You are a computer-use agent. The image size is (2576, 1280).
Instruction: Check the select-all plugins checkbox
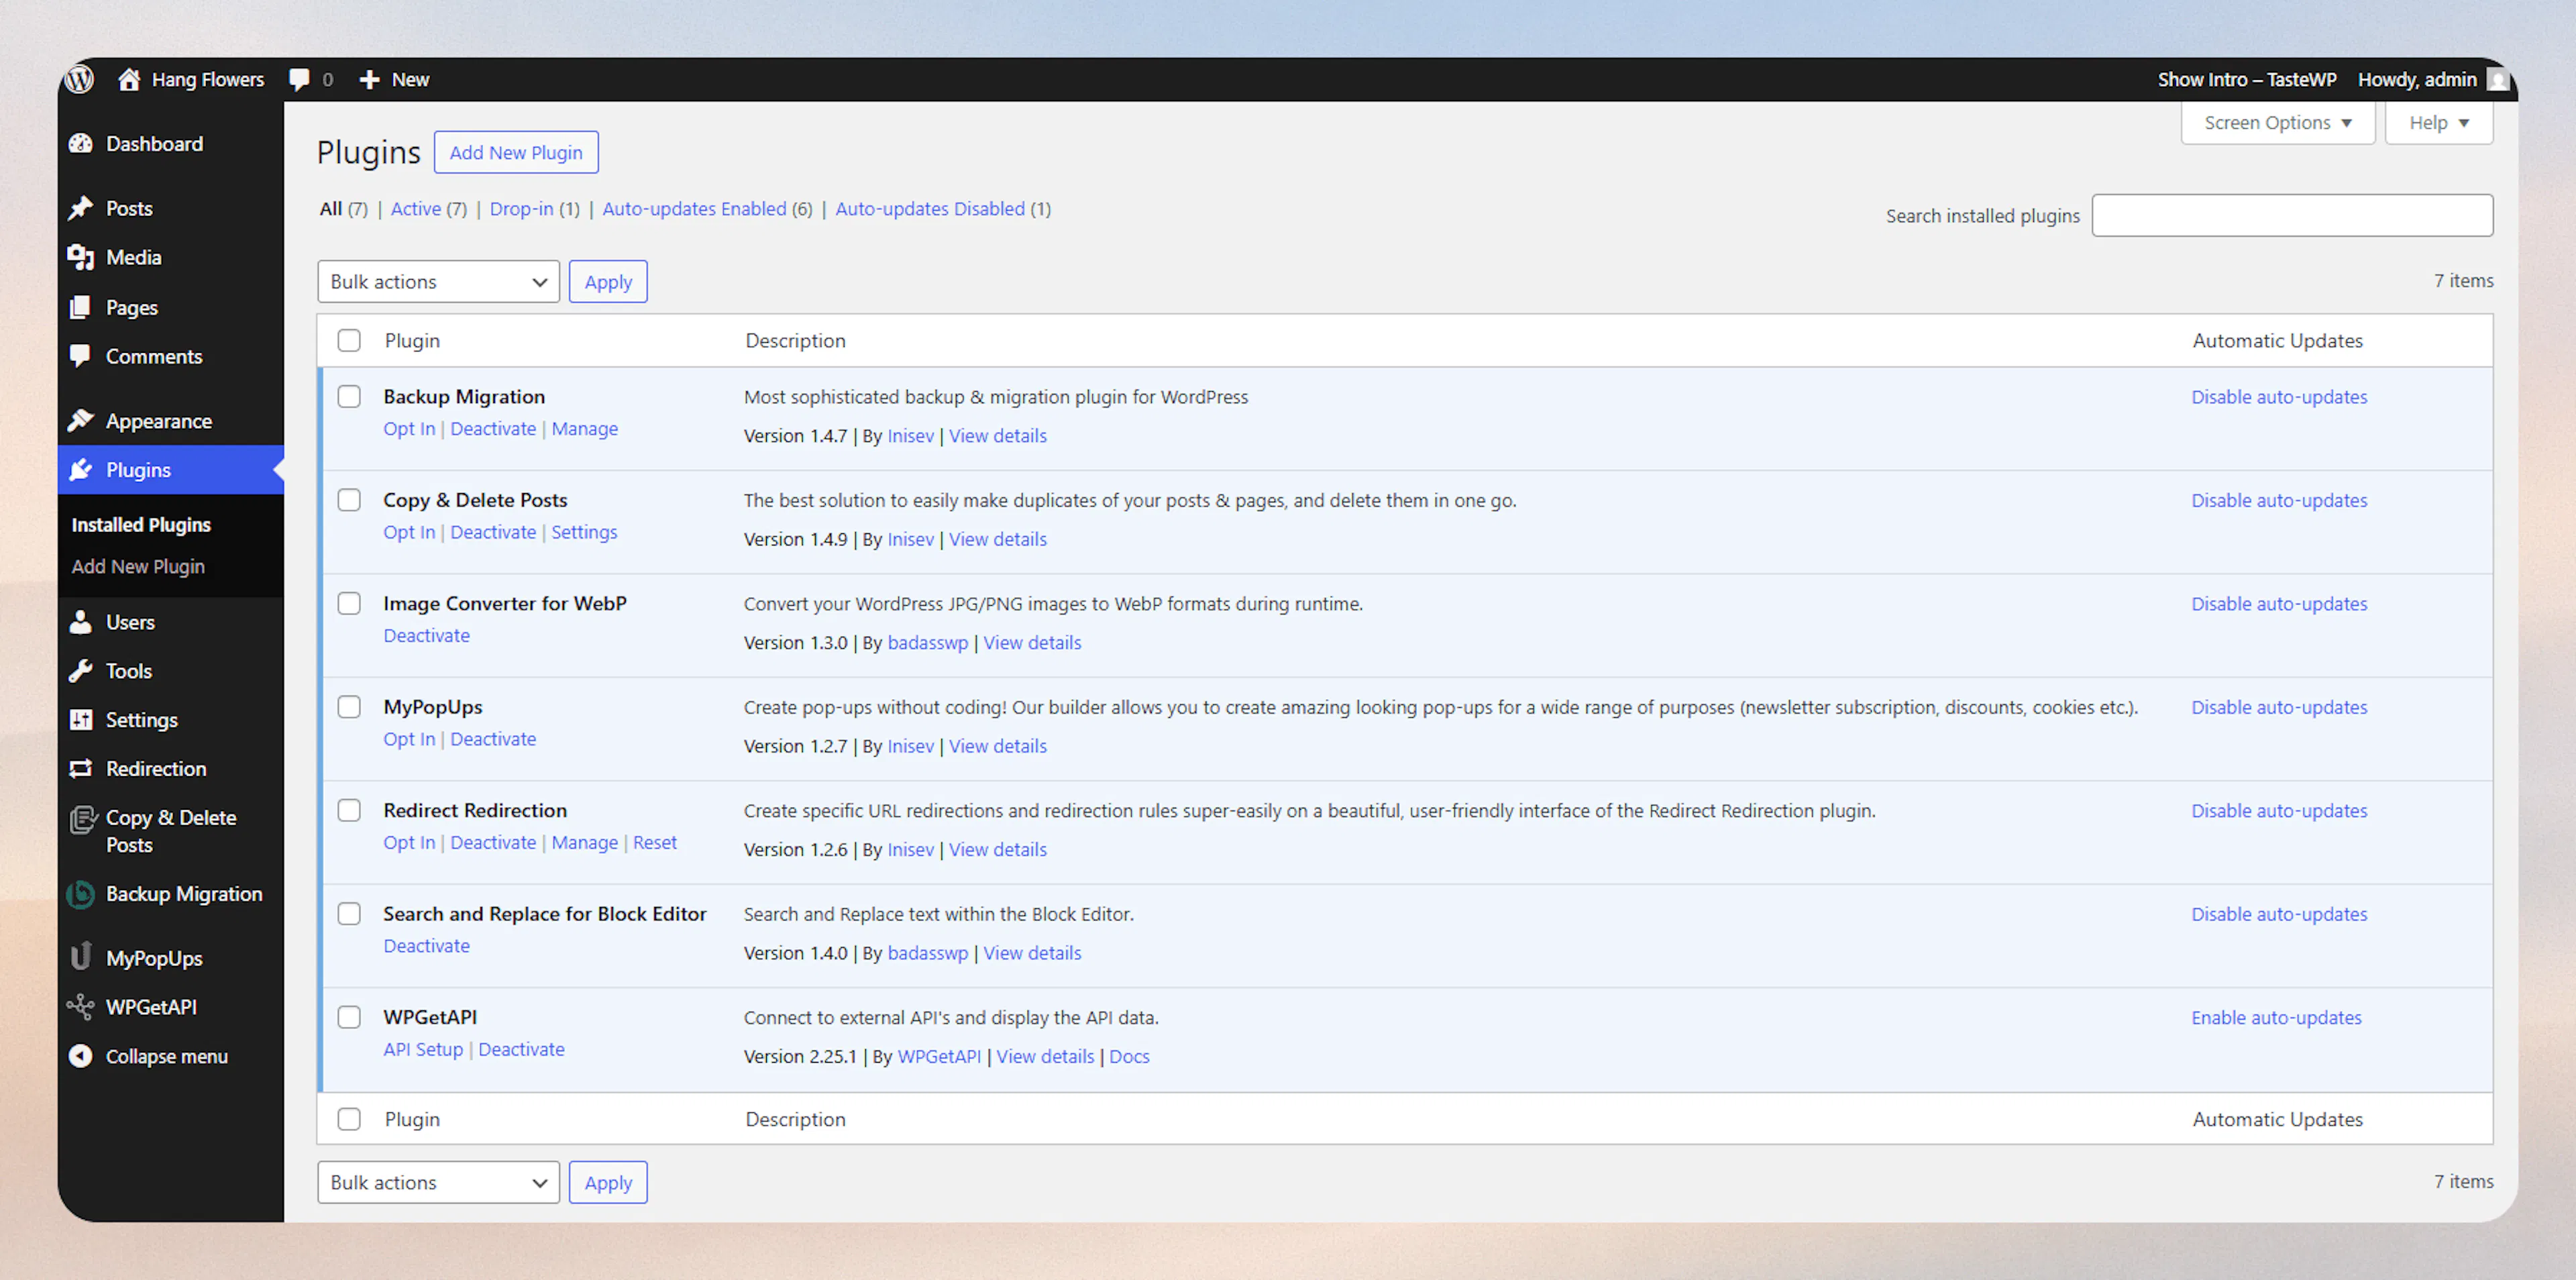coord(349,340)
